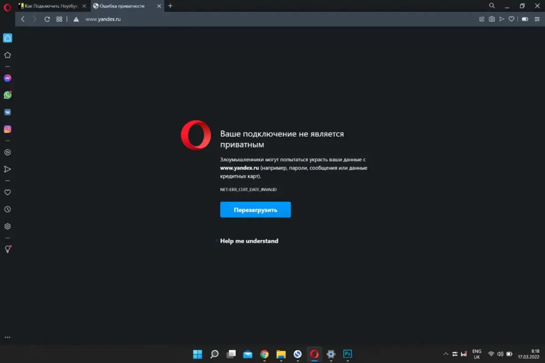Open the Easy Setup panel icon
The height and width of the screenshot is (363, 545).
tap(536, 19)
